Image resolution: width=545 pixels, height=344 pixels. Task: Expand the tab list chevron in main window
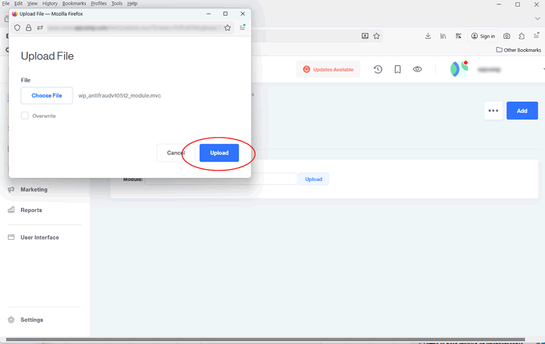[x=538, y=18]
